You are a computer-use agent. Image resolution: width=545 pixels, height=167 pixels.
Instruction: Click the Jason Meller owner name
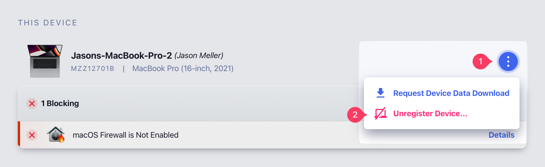pos(199,56)
